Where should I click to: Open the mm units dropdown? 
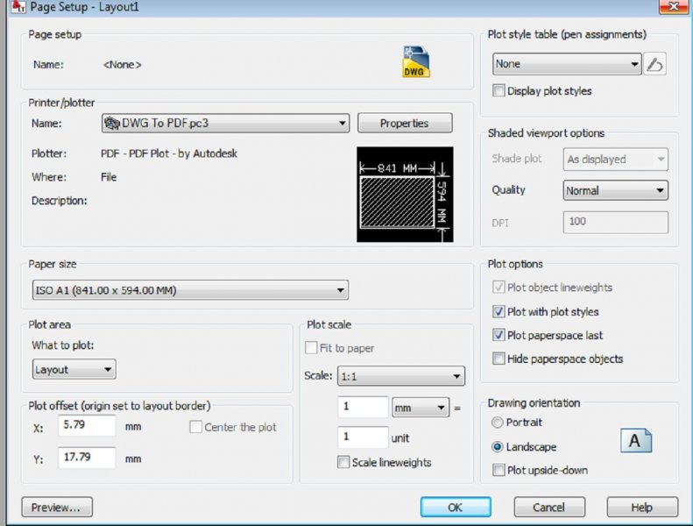click(421, 408)
